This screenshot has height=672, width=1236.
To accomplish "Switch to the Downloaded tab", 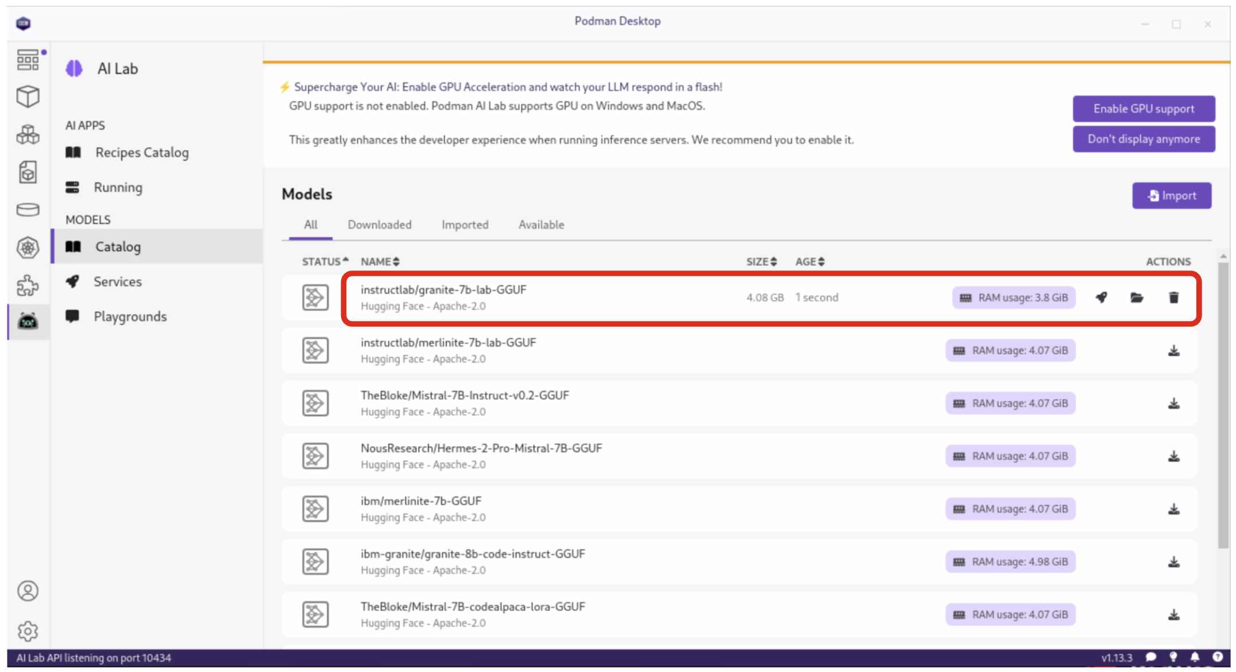I will click(379, 225).
